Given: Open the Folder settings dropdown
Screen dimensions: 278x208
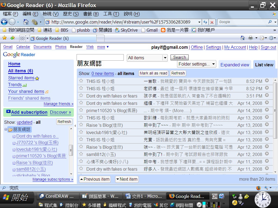Looking at the screenshot, I should pos(197,64).
